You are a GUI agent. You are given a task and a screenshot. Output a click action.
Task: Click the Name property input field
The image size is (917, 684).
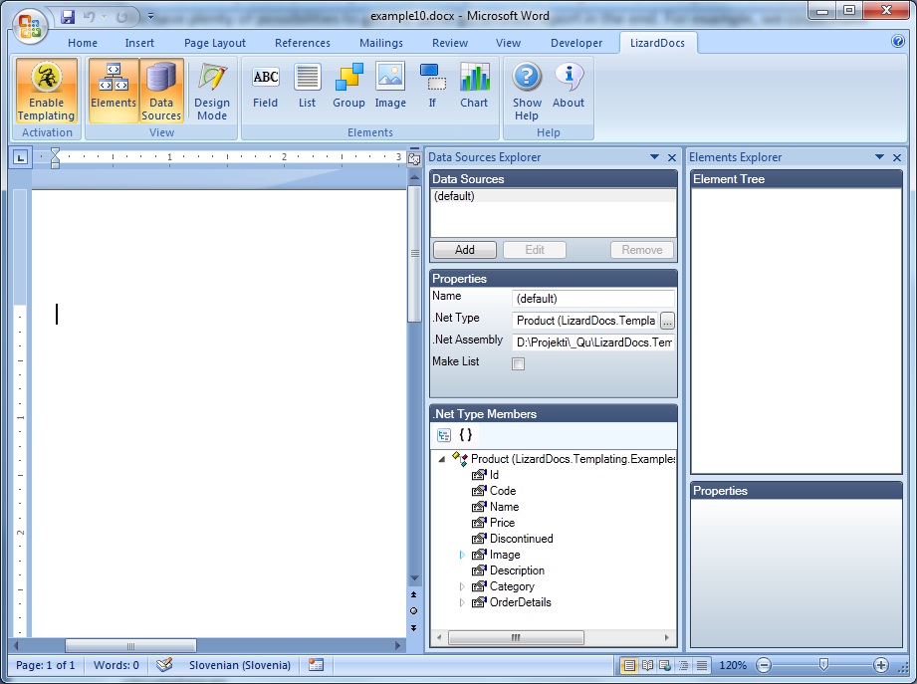click(593, 299)
